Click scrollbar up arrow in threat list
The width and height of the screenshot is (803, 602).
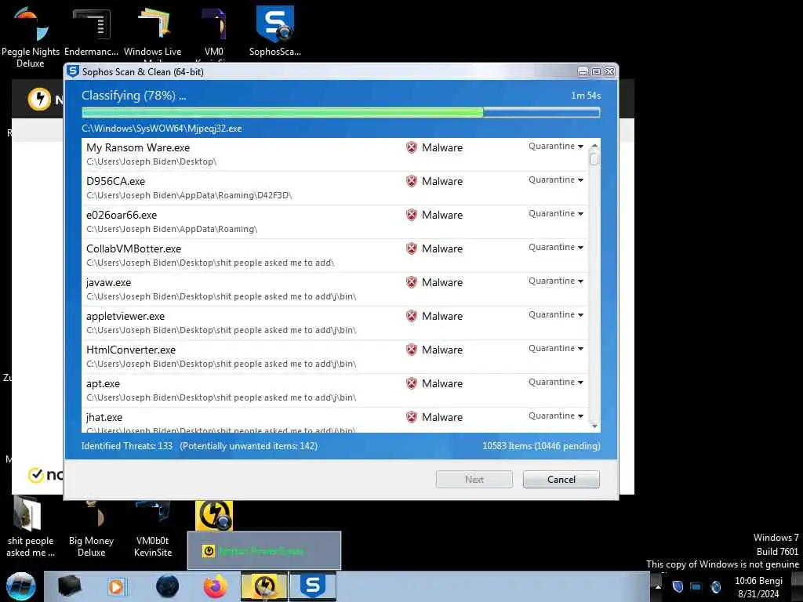pos(594,146)
